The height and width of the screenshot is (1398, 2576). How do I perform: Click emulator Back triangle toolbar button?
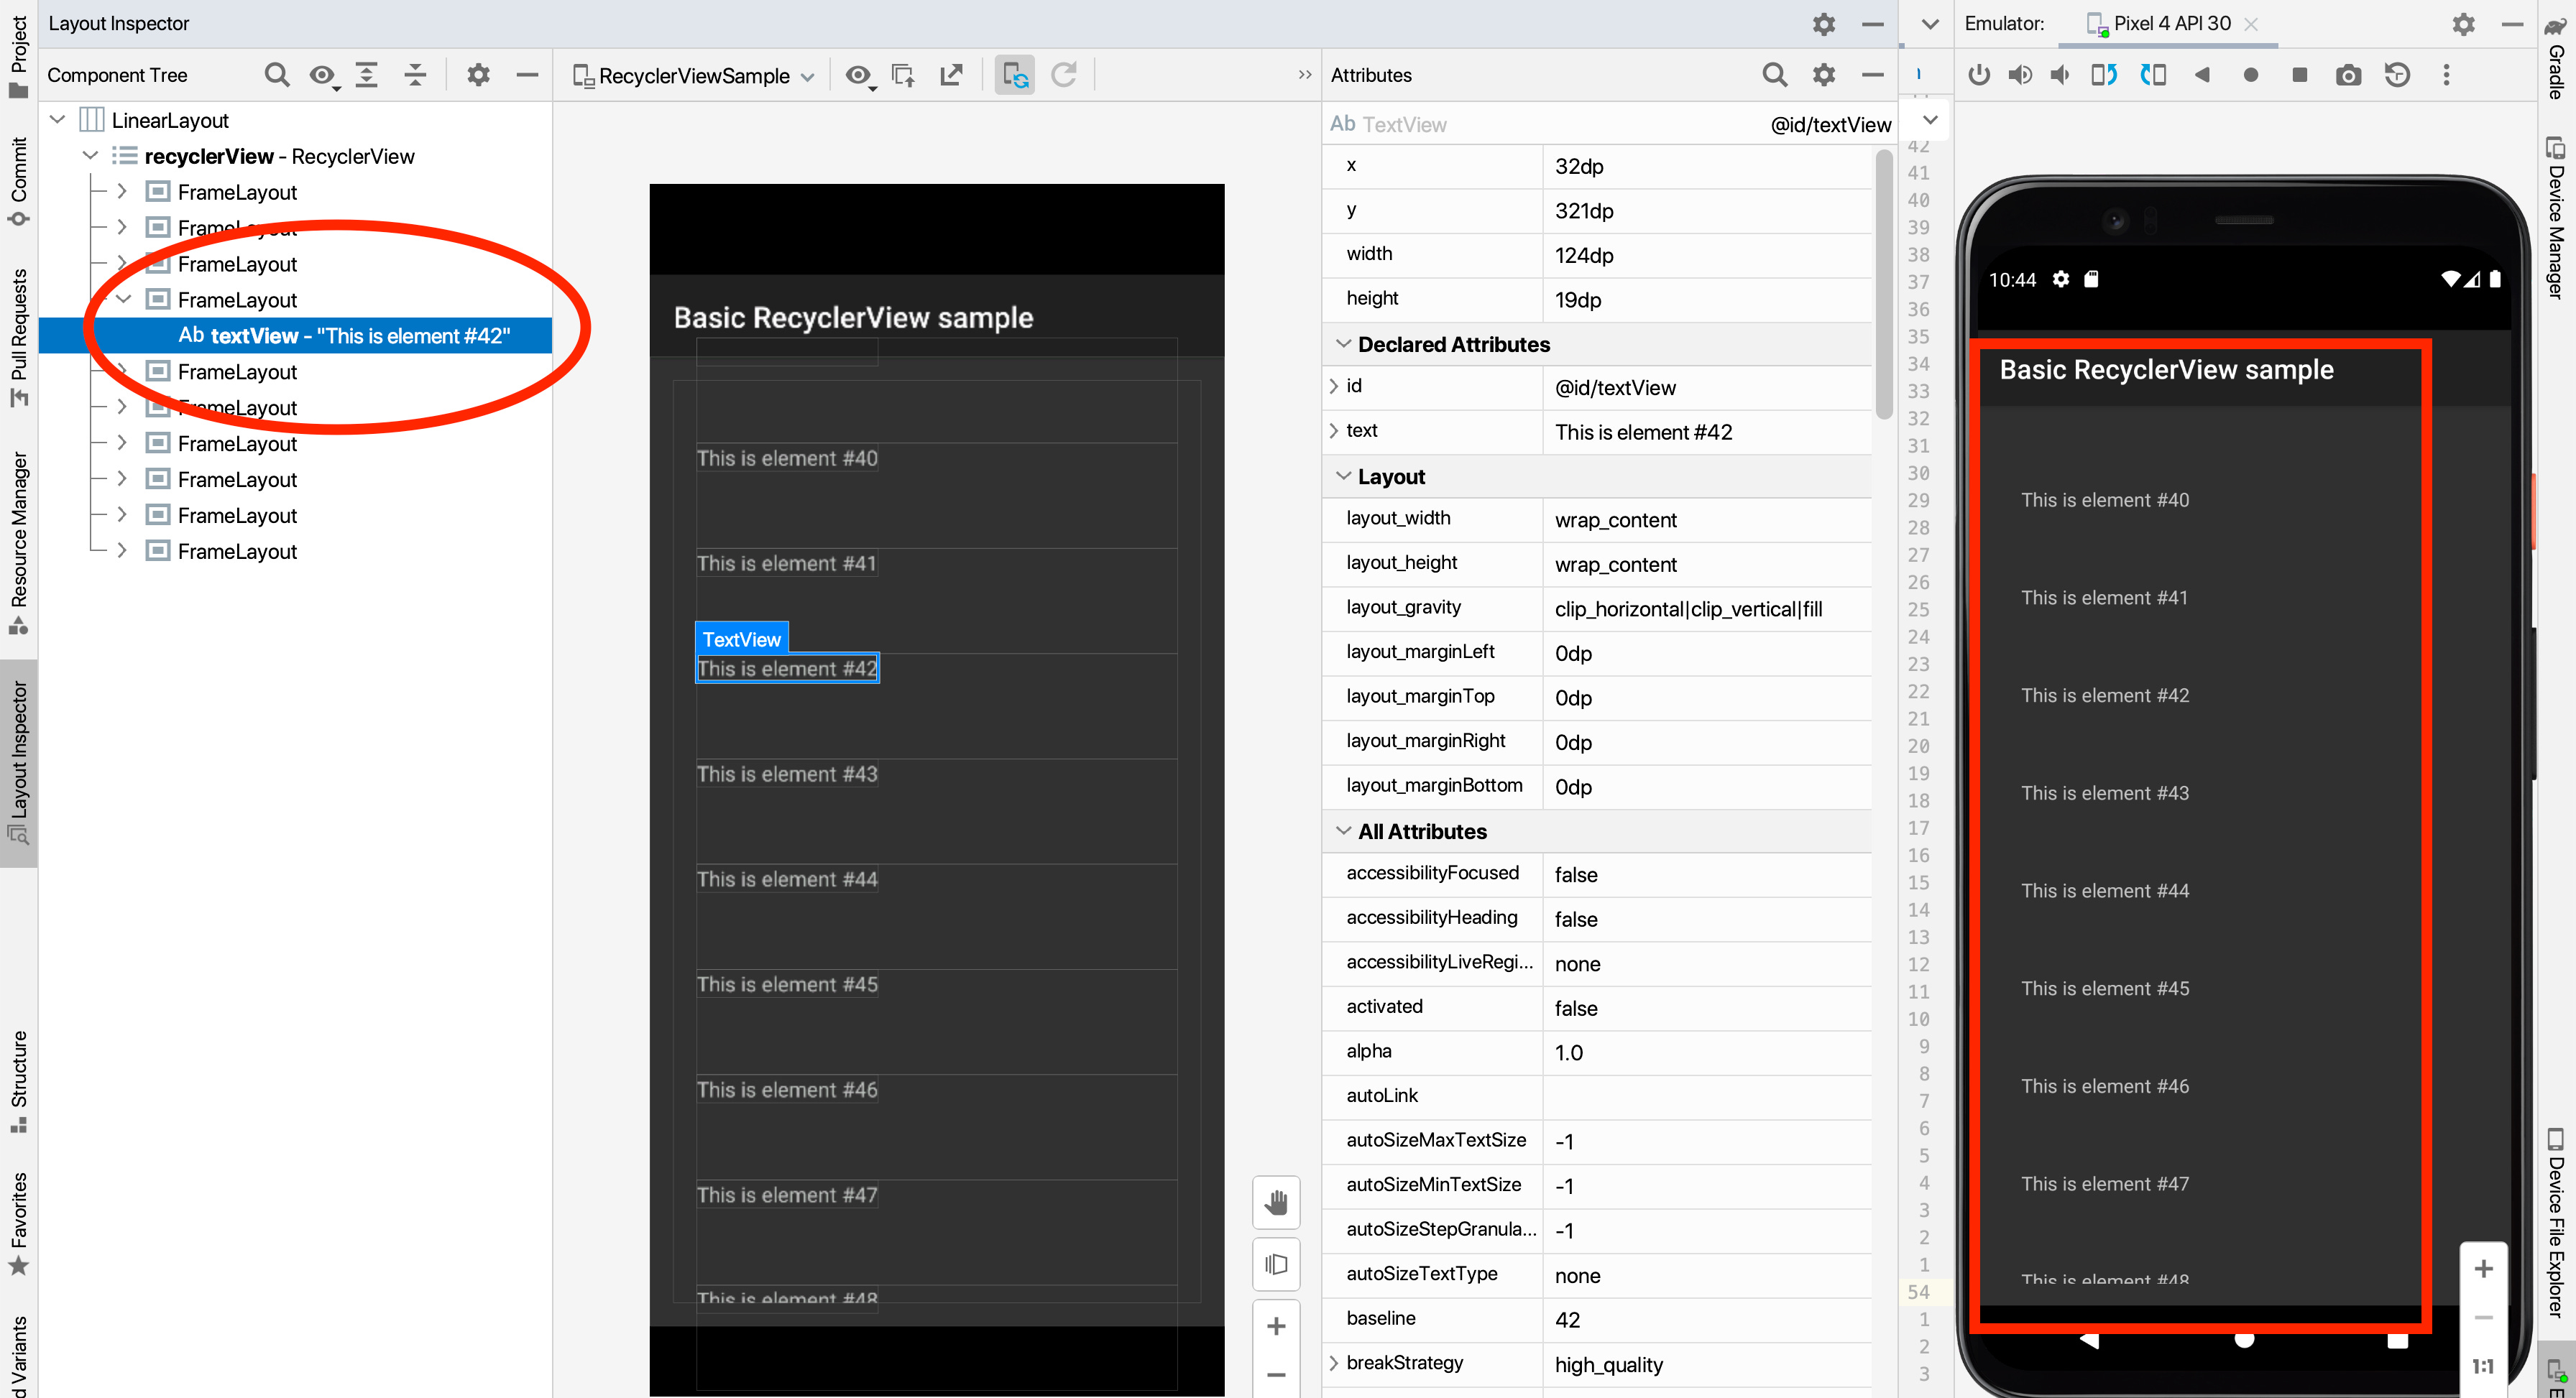click(2202, 75)
